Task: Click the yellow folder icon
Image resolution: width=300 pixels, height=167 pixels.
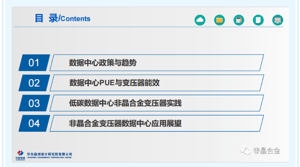Action: tap(220, 20)
